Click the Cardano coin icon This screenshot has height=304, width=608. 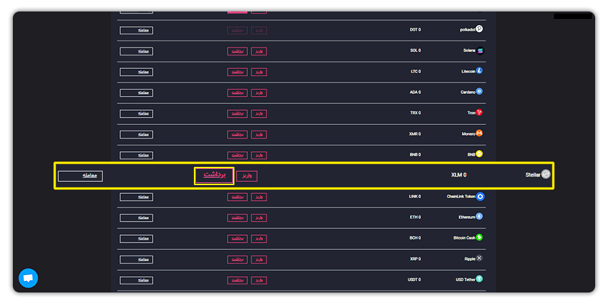479,91
